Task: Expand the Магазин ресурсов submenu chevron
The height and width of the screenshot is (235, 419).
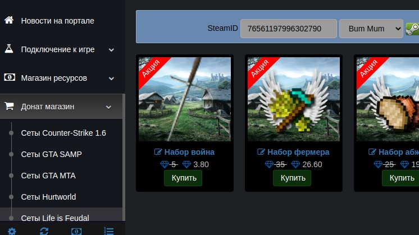Action: (111, 79)
